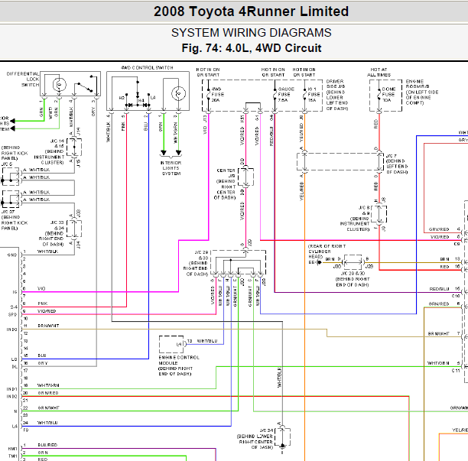Click the "GRY/RED" wire label at right edge
Image resolution: width=468 pixels, height=461 pixels.
tap(439, 229)
